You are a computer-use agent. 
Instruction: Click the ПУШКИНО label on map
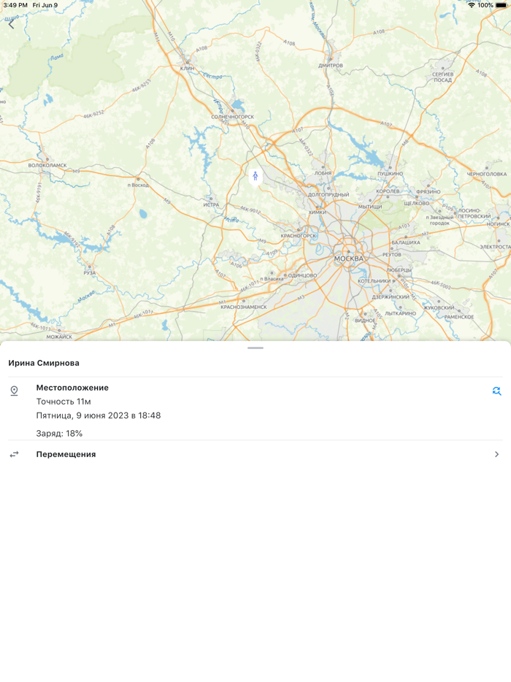[390, 174]
